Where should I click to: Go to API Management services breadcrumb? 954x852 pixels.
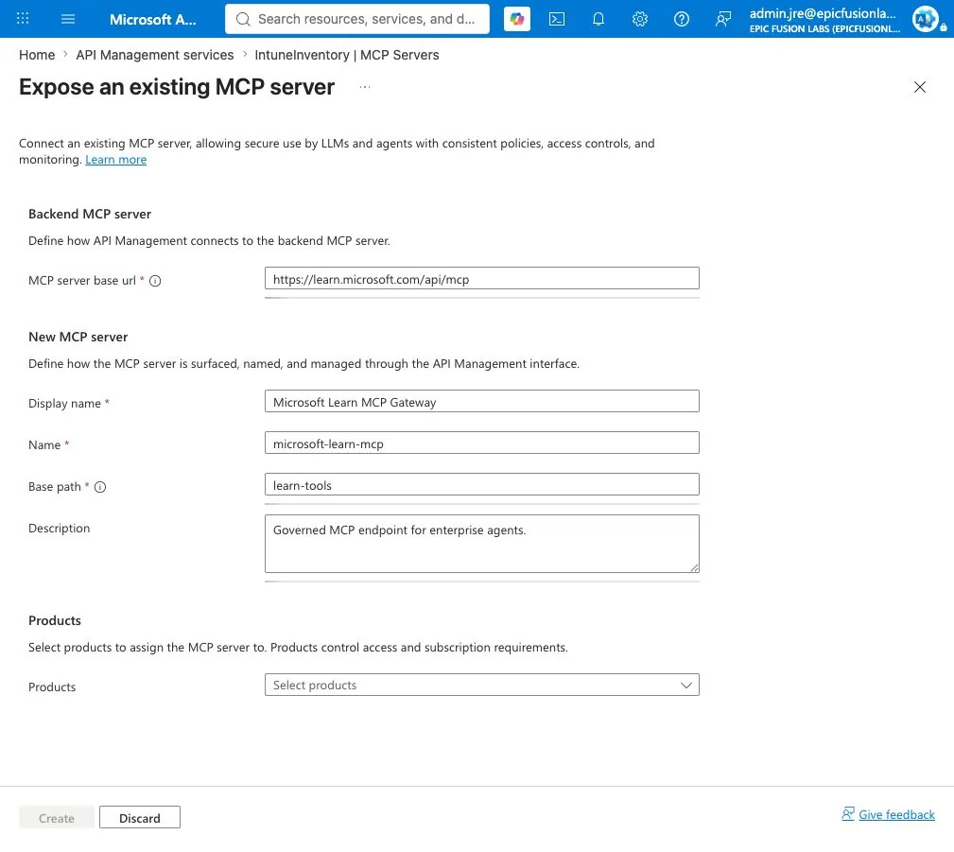(154, 55)
